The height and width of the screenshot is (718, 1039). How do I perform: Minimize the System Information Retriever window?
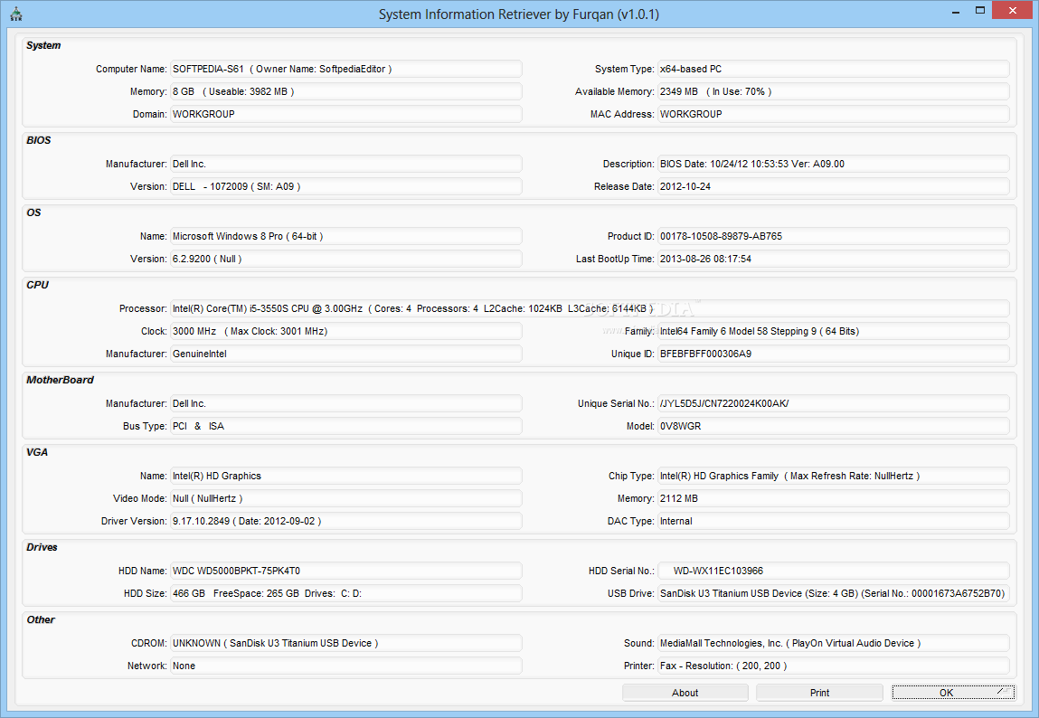tap(956, 11)
